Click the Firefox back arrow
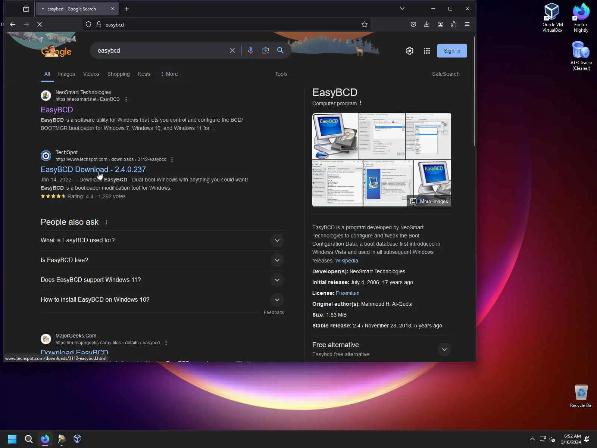This screenshot has height=448, width=597. (x=13, y=24)
